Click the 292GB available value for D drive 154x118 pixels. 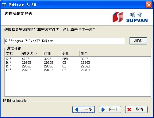(x=48, y=63)
